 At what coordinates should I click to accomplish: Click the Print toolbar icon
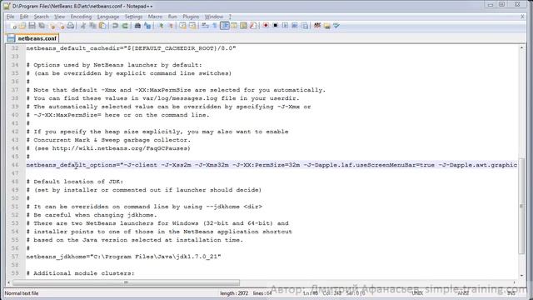tap(70, 26)
